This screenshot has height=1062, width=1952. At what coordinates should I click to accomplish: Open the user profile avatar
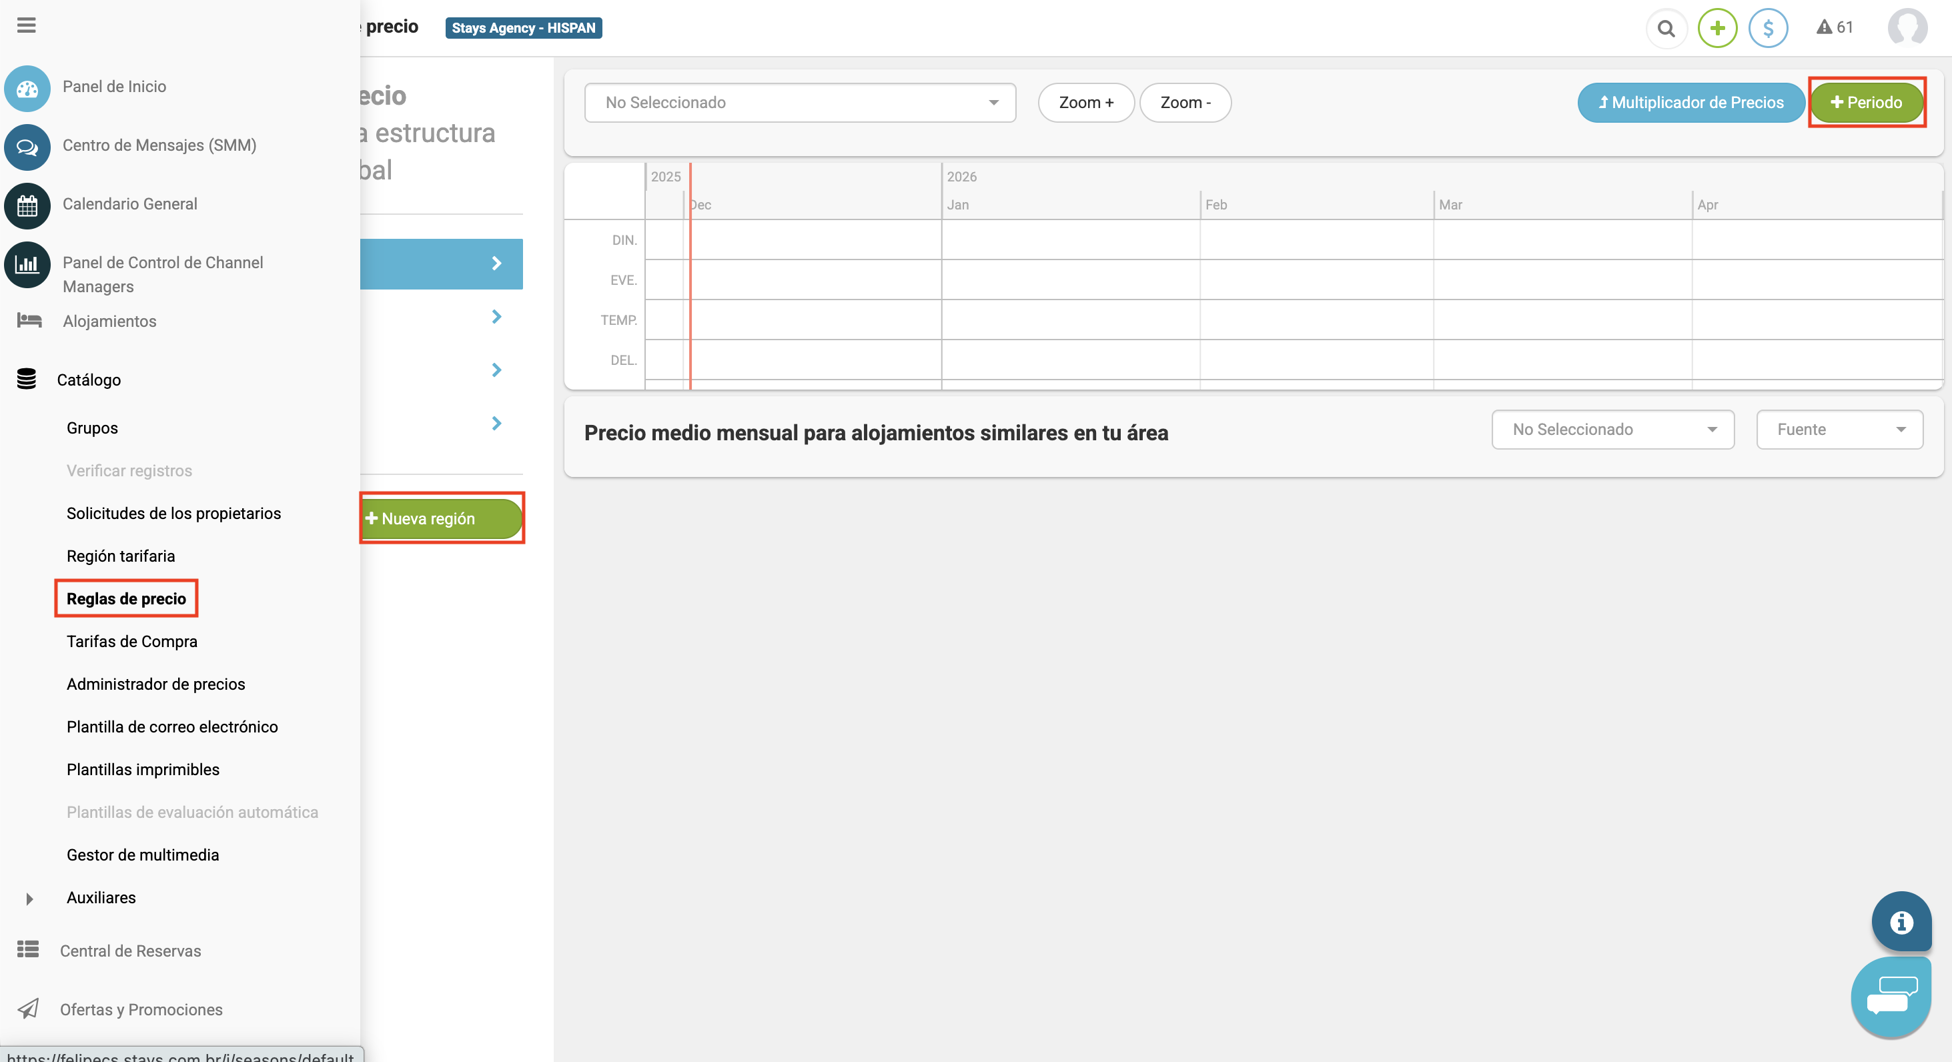point(1907,29)
